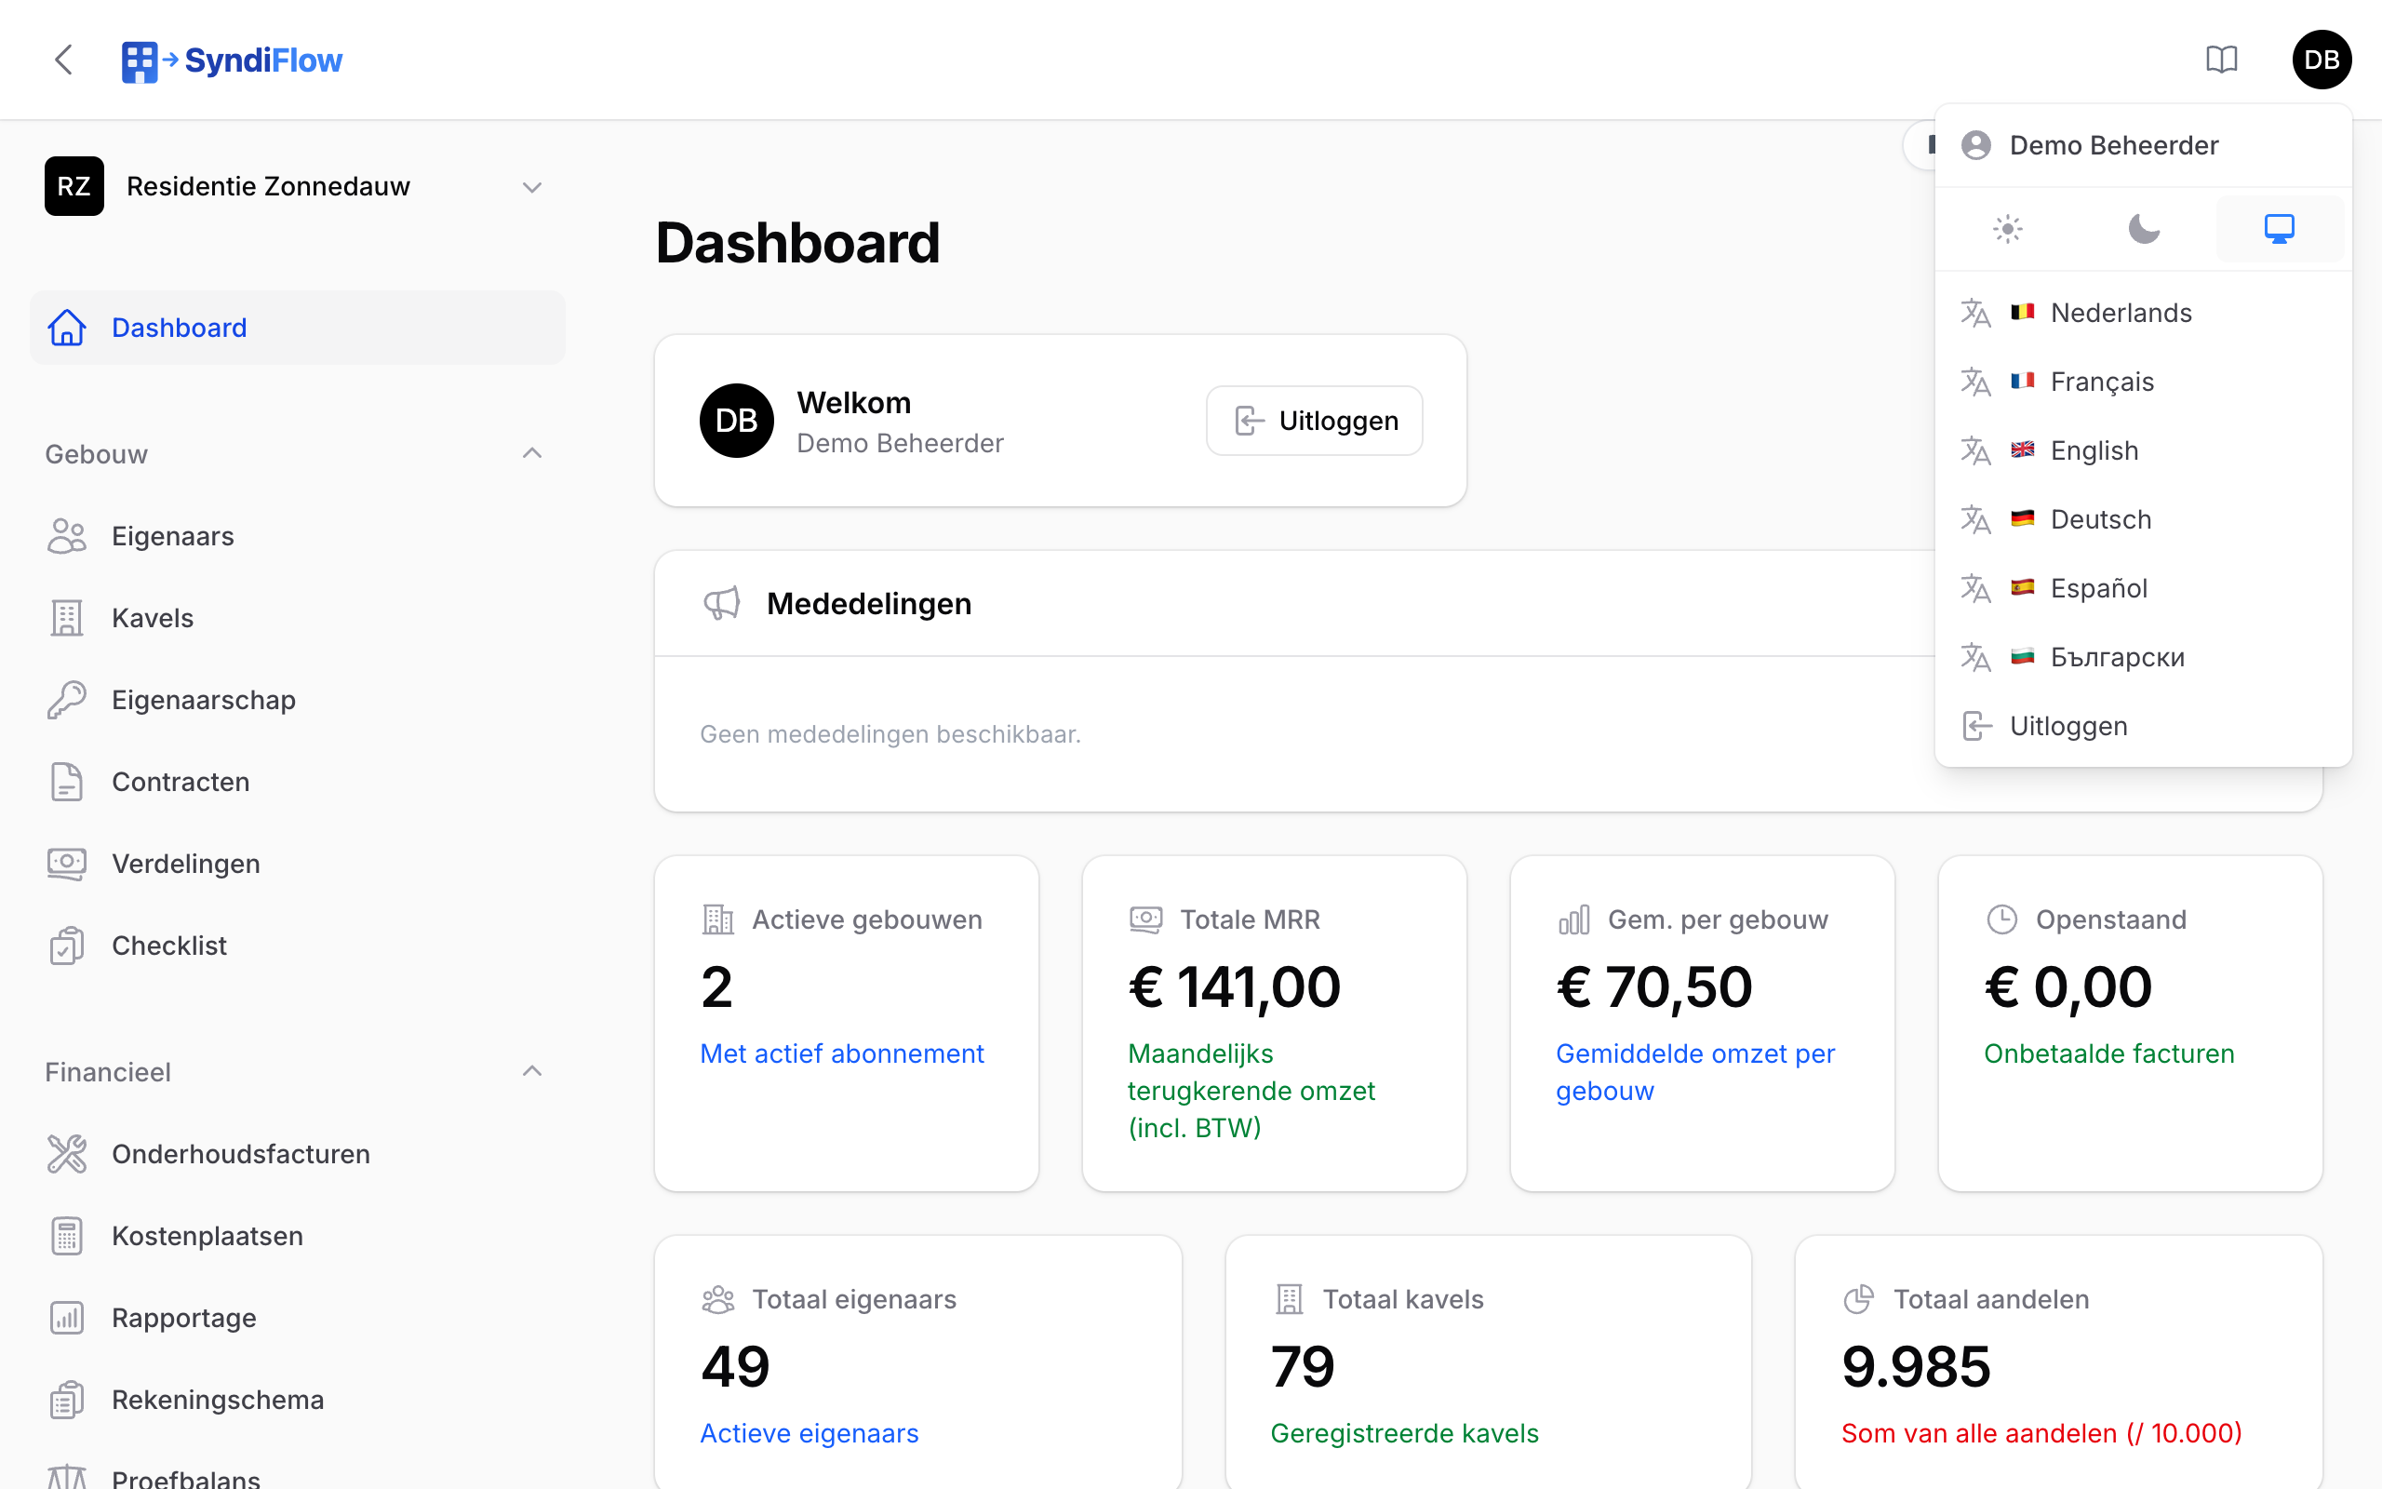The height and width of the screenshot is (1489, 2382).
Task: Choose Български language in the menu
Action: point(2143,658)
